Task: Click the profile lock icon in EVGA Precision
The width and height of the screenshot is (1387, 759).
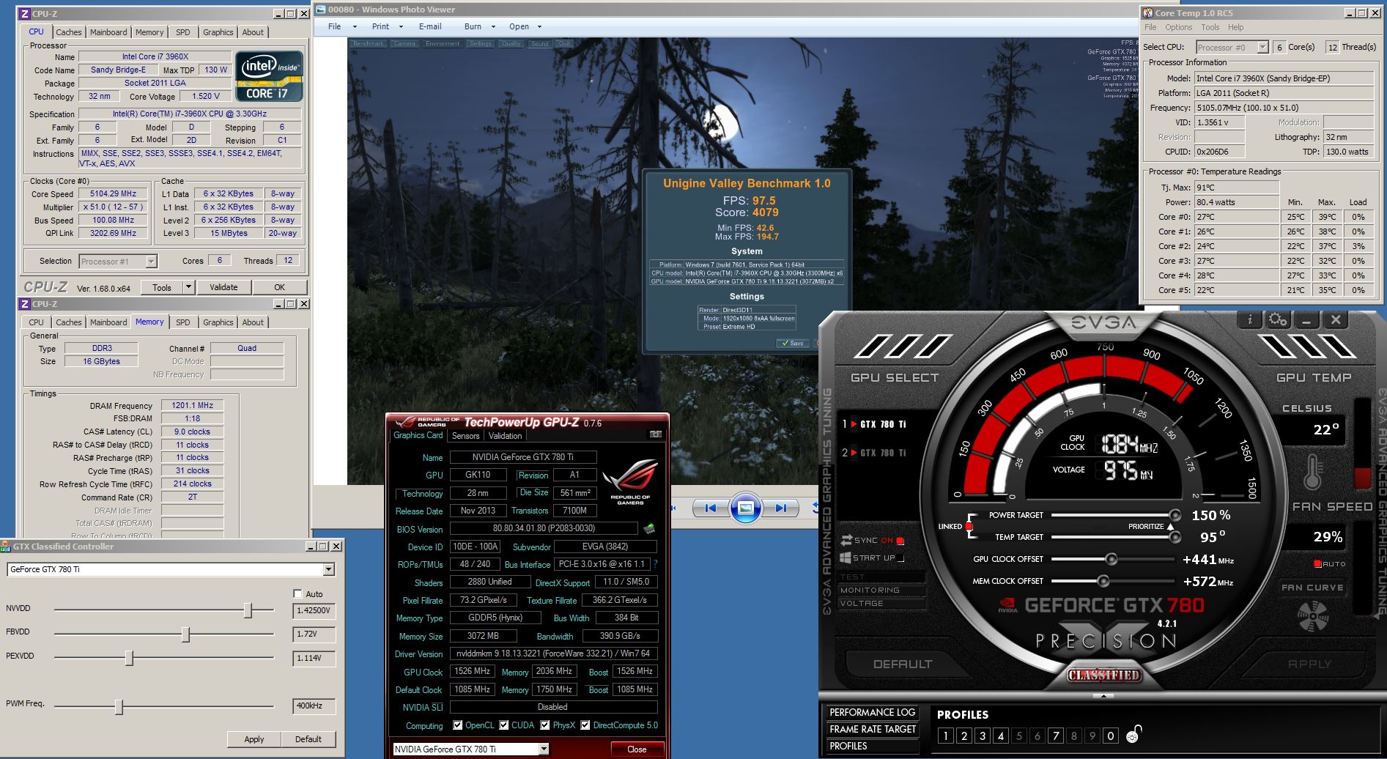Action: (1134, 734)
